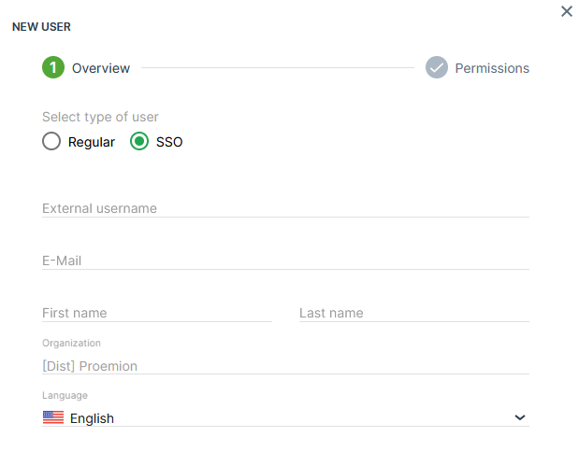
Task: Focus the Last name input
Action: pos(413,313)
